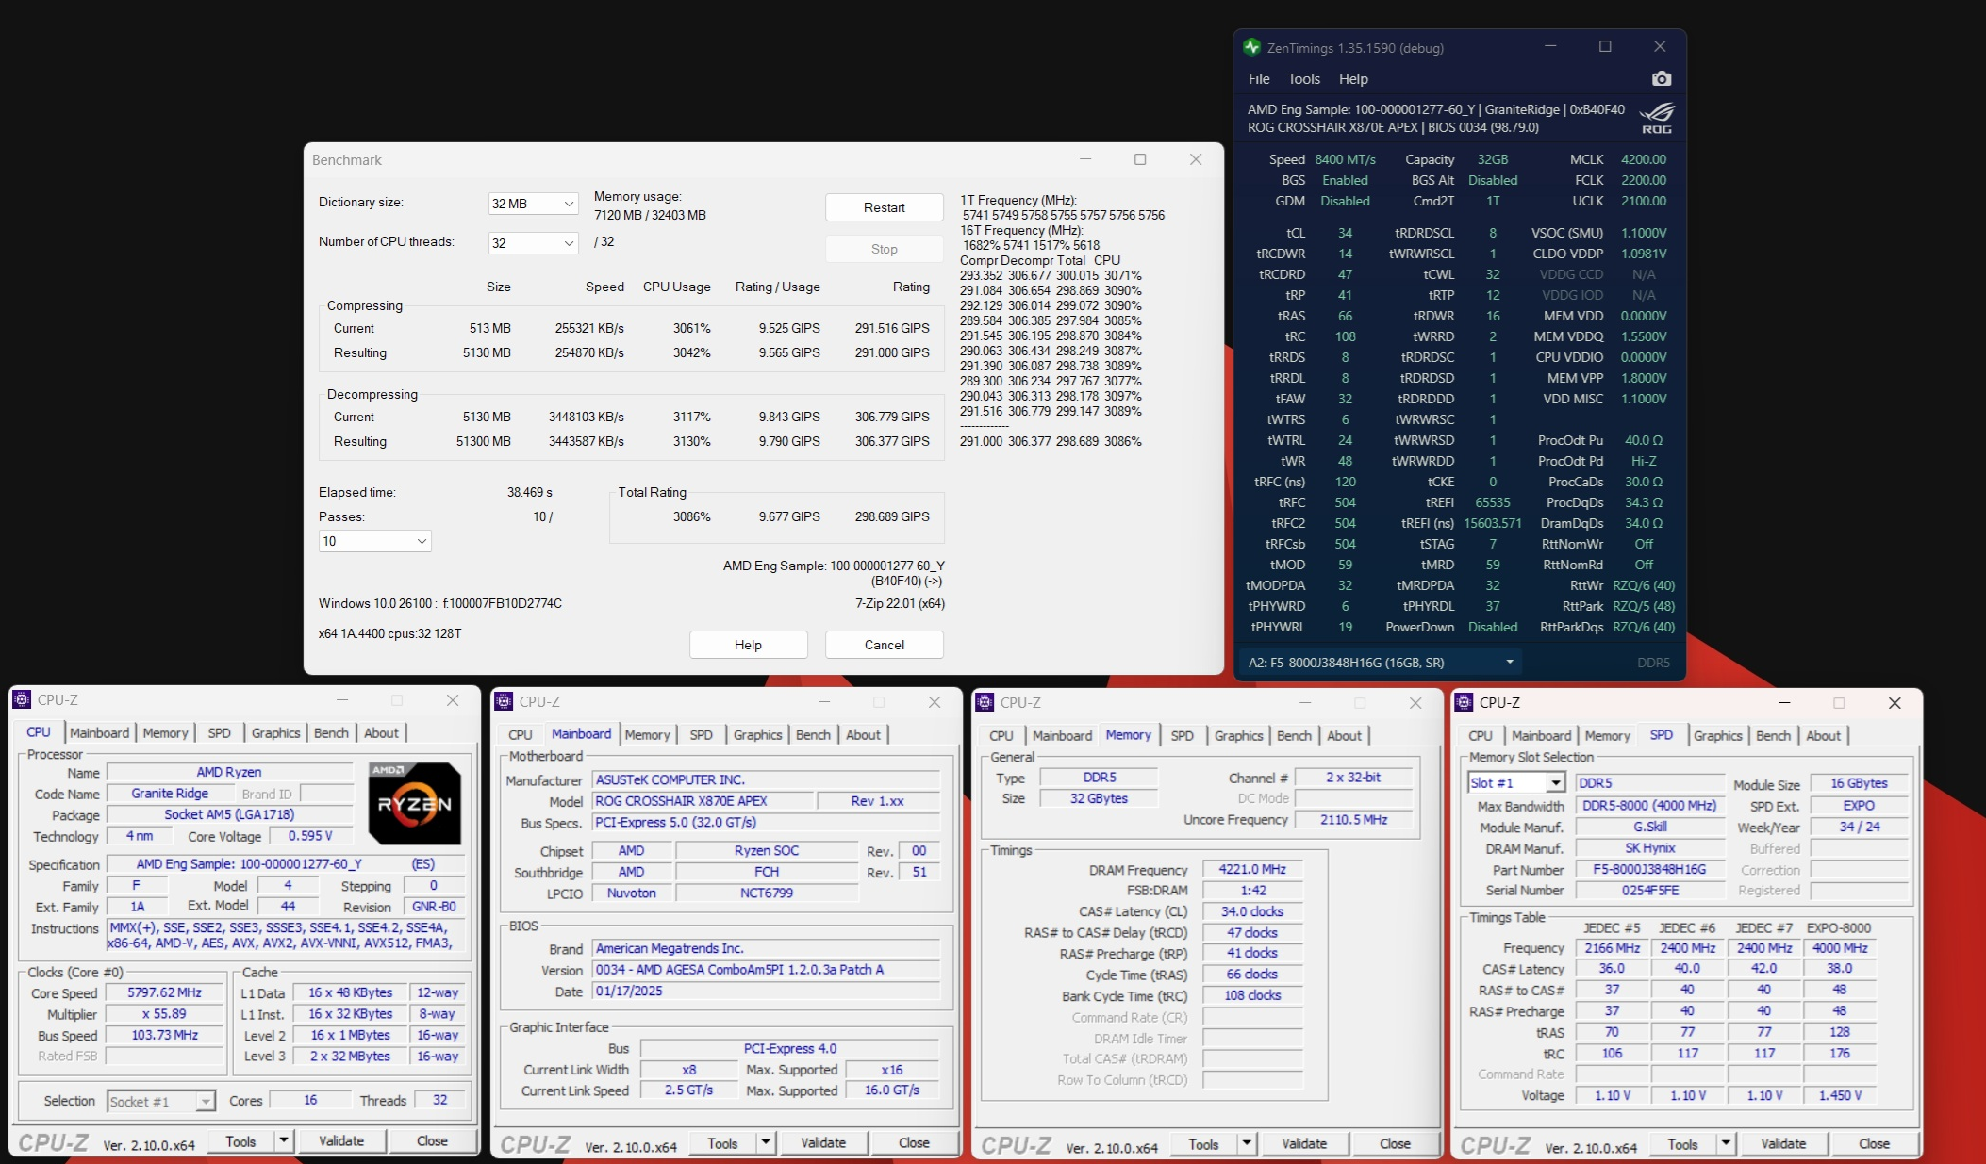Click Close button in the Mainboard CPU-Z window
This screenshot has width=1986, height=1164.
(x=914, y=1143)
